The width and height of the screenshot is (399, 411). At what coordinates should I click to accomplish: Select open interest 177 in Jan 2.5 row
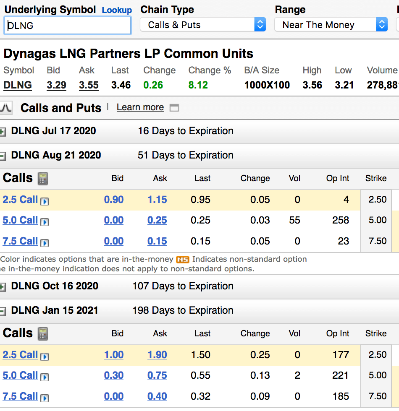(341, 355)
